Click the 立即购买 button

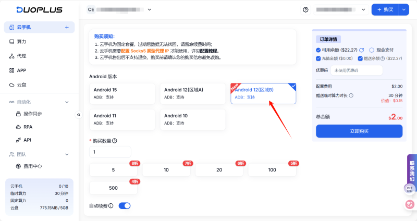[359, 131]
